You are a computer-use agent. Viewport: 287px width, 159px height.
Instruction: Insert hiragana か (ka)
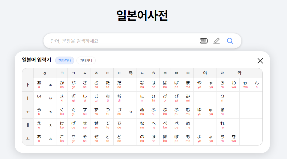click(x=62, y=85)
